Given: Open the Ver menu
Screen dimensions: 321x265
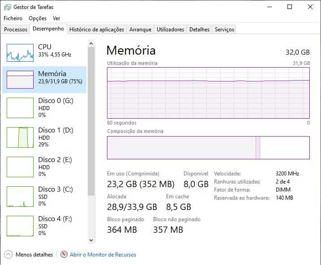Looking at the screenshot, I should pos(56,18).
